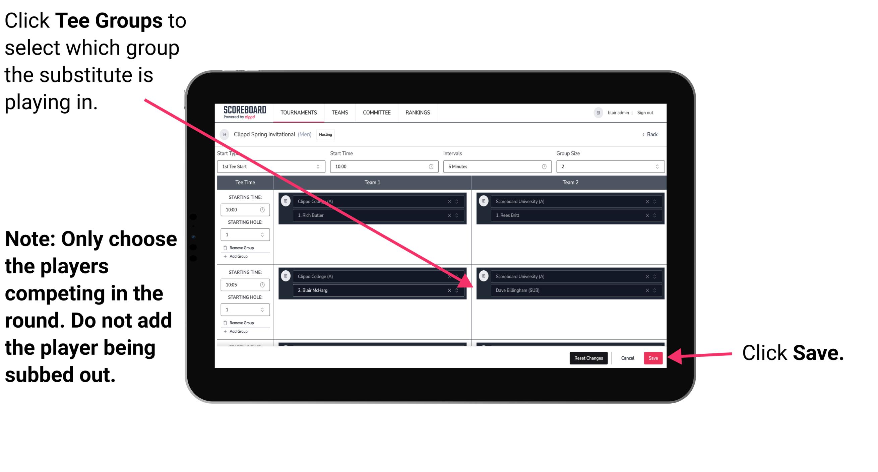
Task: Click Cancel button to discard changes
Action: point(627,358)
